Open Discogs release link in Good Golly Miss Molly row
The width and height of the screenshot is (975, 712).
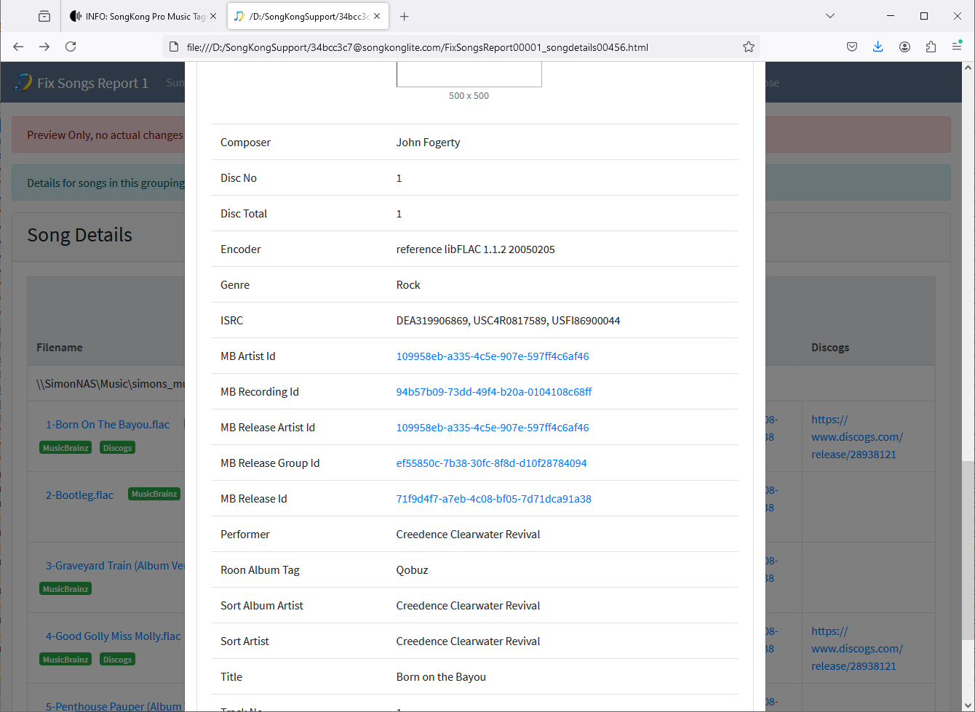point(857,649)
